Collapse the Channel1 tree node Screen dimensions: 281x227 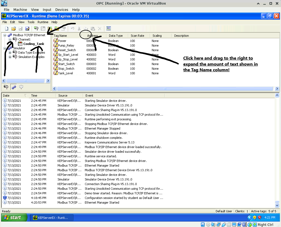[10, 39]
